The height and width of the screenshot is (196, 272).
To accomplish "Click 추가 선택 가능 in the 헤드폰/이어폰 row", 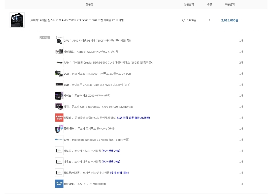I will [x=119, y=173].
